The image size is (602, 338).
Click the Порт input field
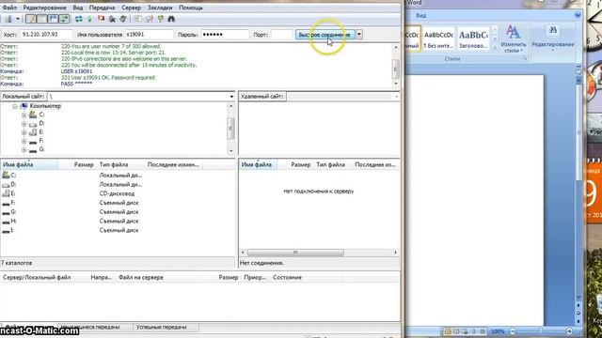[x=282, y=35]
